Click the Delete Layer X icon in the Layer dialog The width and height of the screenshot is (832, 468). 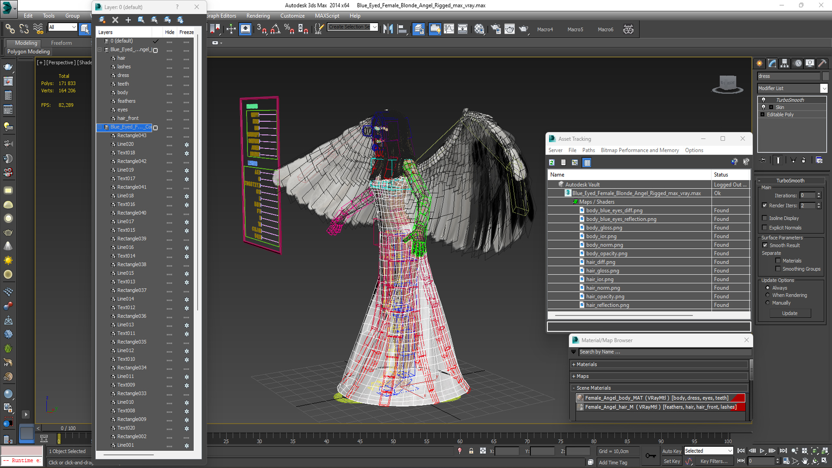pyautogui.click(x=115, y=20)
